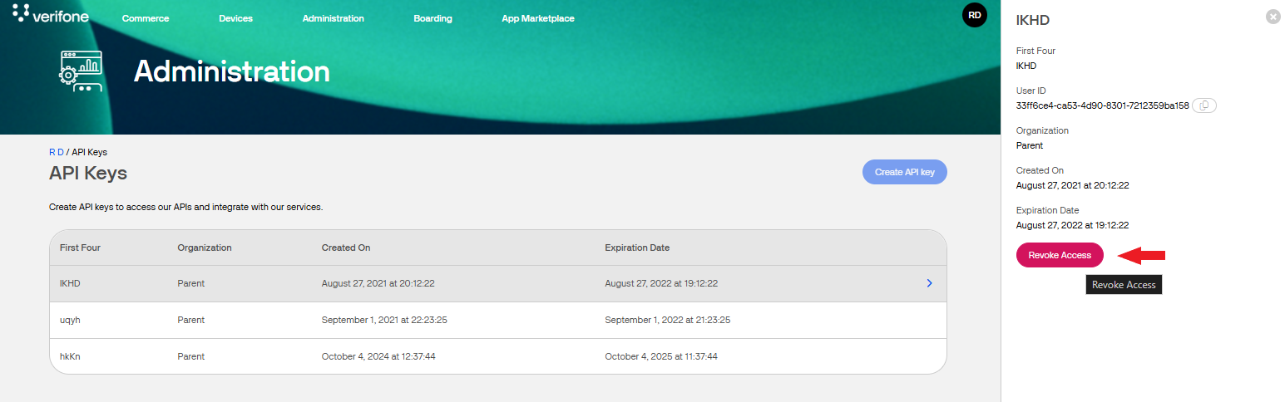1285x402 pixels.
Task: Open the RD user avatar menu
Action: click(x=974, y=15)
